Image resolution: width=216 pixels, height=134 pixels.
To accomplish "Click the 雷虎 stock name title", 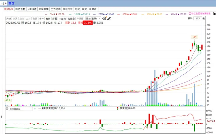I will pyautogui.click(x=11, y=3).
